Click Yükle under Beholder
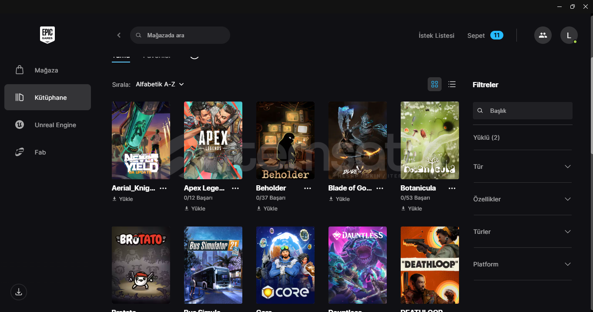The image size is (593, 312). click(x=267, y=208)
